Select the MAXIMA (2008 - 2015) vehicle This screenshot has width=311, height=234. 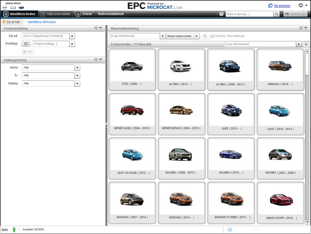tap(181, 158)
